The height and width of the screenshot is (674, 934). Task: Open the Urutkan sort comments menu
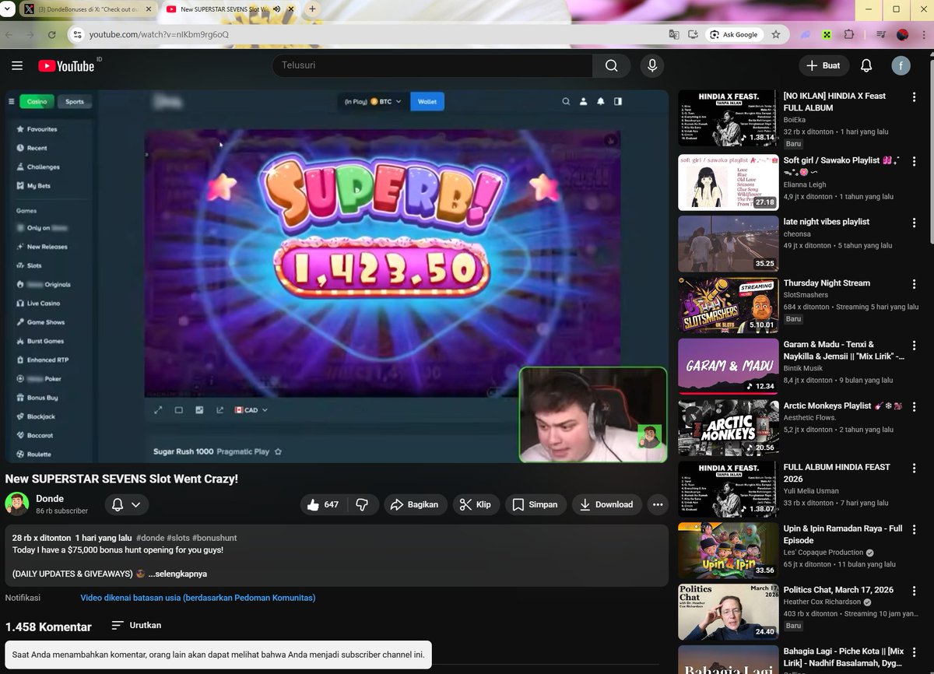(x=136, y=625)
